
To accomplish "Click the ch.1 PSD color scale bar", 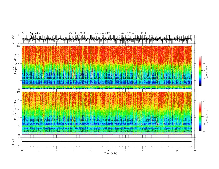I will click(x=200, y=71).
